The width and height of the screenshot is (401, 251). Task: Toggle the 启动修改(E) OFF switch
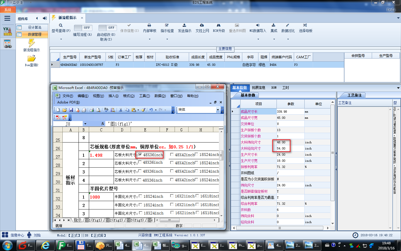click(107, 28)
